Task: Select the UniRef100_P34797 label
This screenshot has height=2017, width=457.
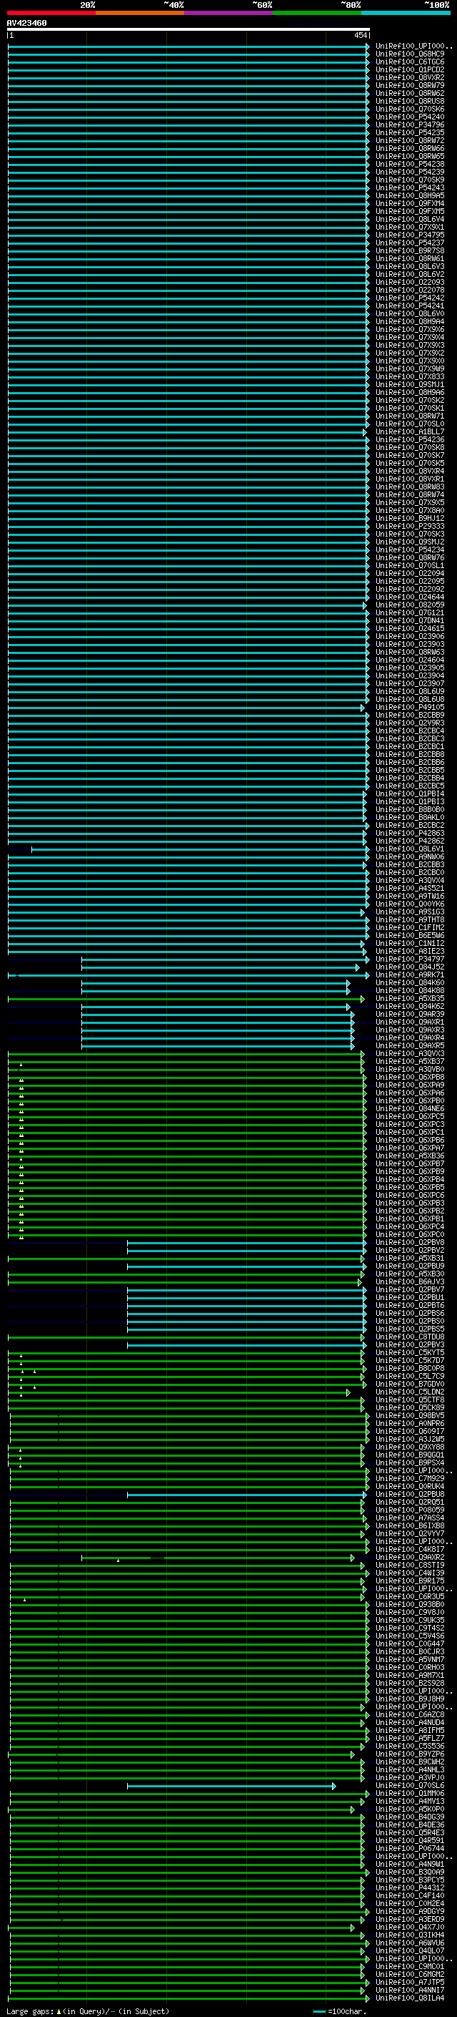Action: click(x=409, y=959)
